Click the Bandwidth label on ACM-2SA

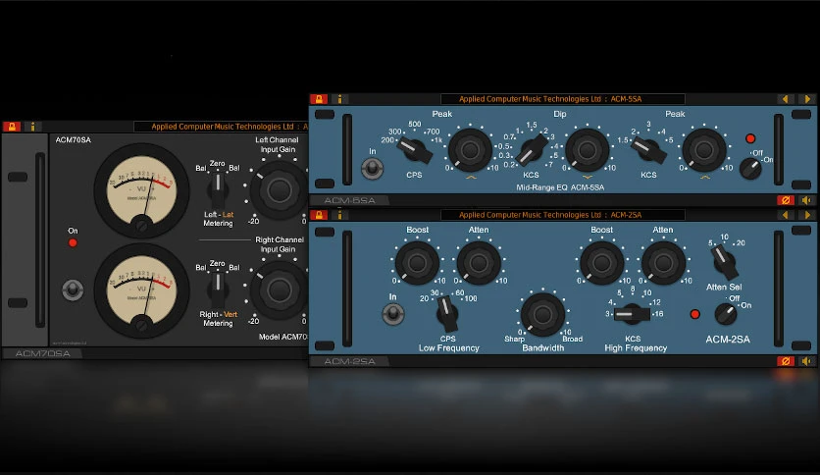pos(542,347)
